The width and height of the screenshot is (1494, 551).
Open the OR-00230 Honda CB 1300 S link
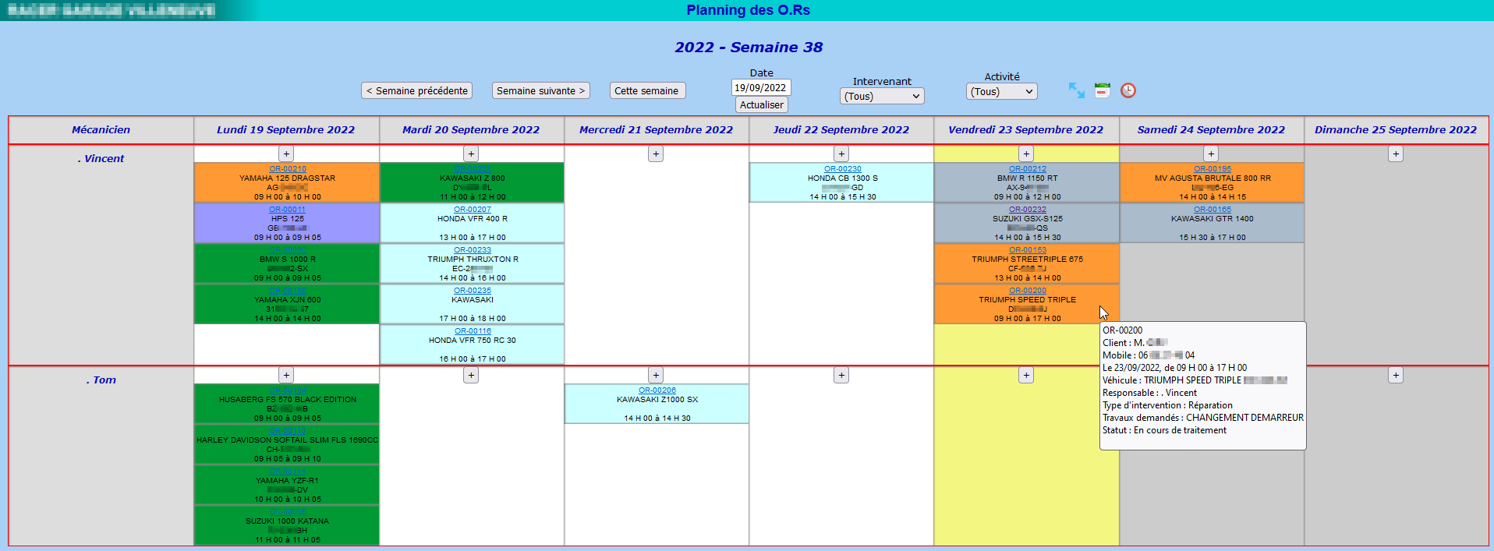pos(842,169)
